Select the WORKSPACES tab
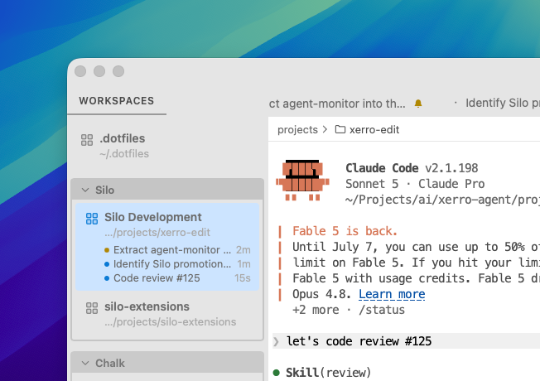The image size is (540, 381). click(x=117, y=101)
